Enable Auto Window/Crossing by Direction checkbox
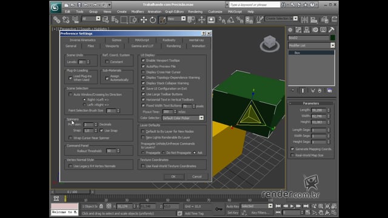This screenshot has width=388, height=218. (x=70, y=94)
